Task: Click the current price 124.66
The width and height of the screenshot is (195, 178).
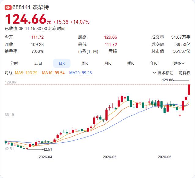Action: 26,19
